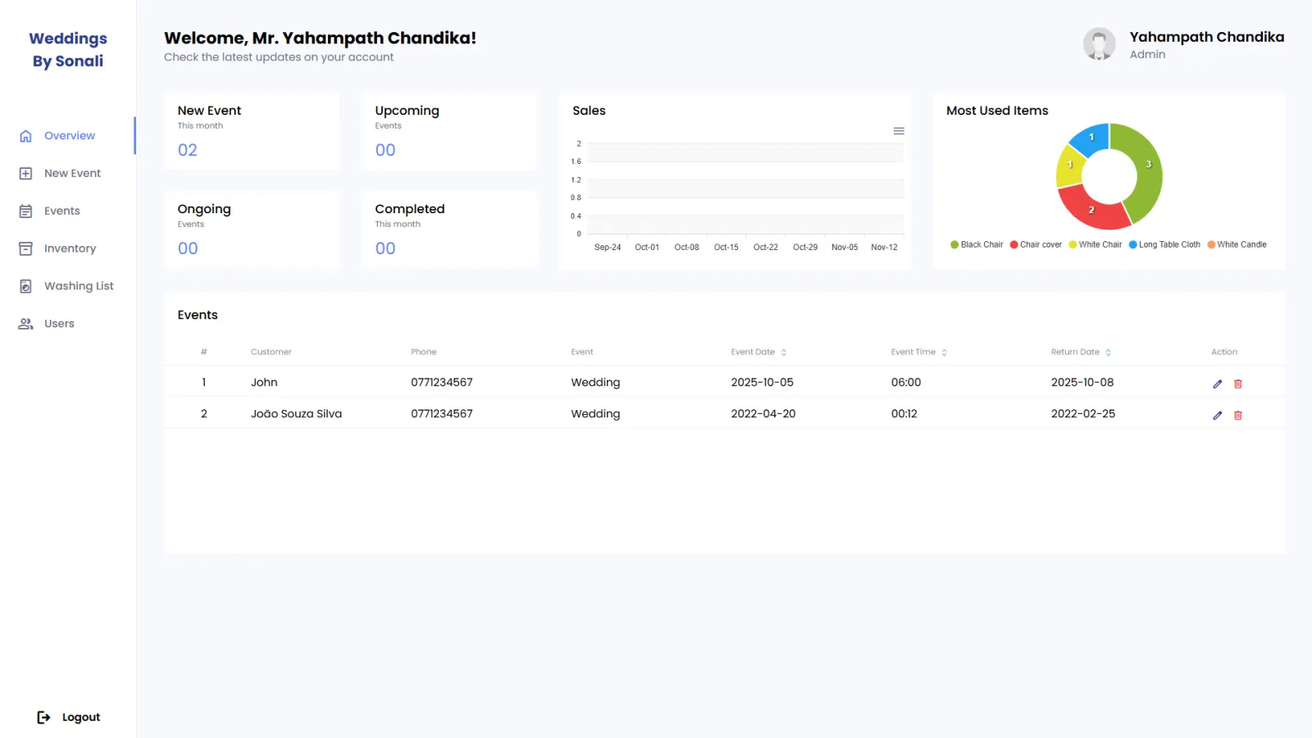
Task: Sort table by Return Date arrows
Action: pyautogui.click(x=1109, y=353)
